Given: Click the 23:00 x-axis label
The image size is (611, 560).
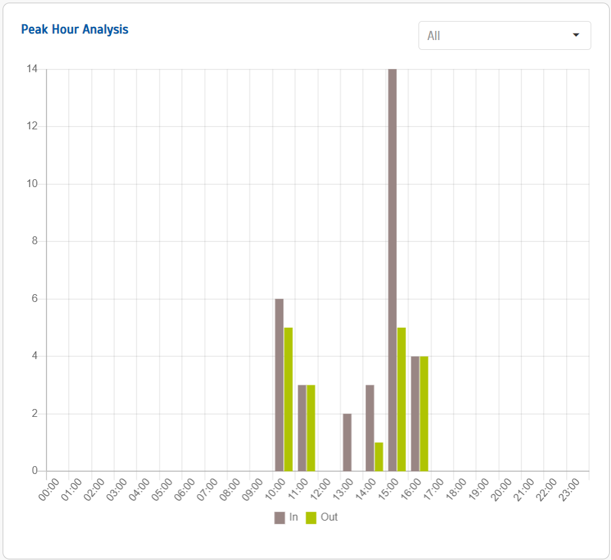Looking at the screenshot, I should tap(570, 491).
